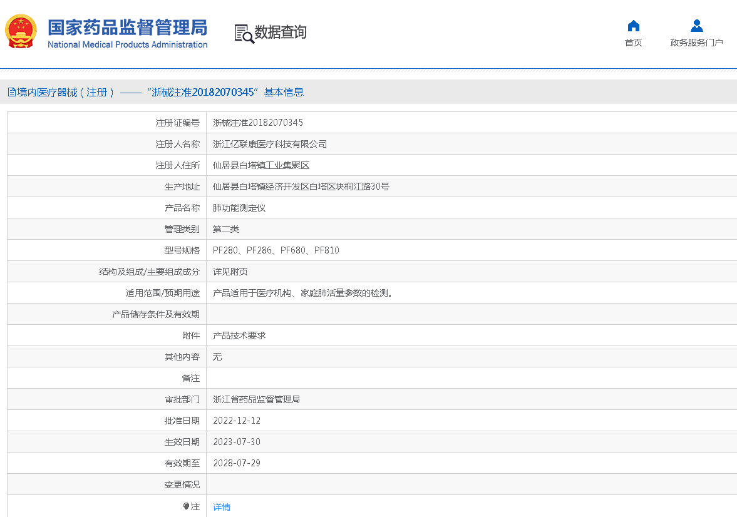Viewport: 737px width, 517px height.
Task: Click the 详见附页 structure entry
Action: click(x=230, y=272)
